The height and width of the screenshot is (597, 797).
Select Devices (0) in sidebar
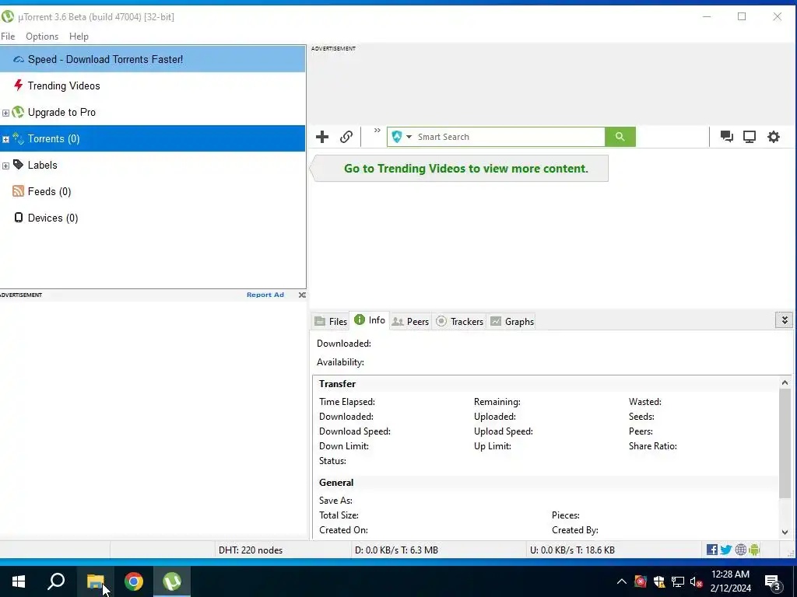pyautogui.click(x=153, y=218)
